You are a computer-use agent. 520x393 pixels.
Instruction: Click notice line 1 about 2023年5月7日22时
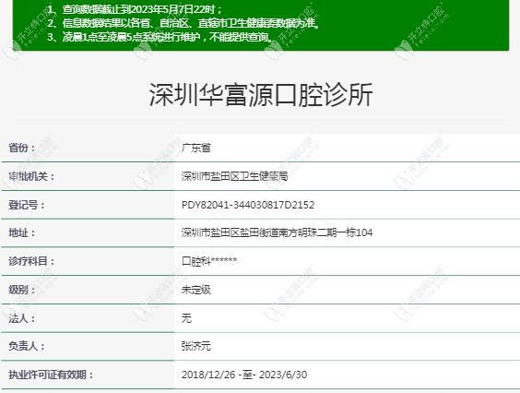[x=135, y=9]
